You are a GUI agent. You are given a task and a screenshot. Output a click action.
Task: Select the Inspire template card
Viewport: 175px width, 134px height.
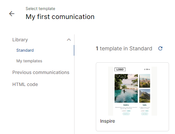tap(132, 97)
